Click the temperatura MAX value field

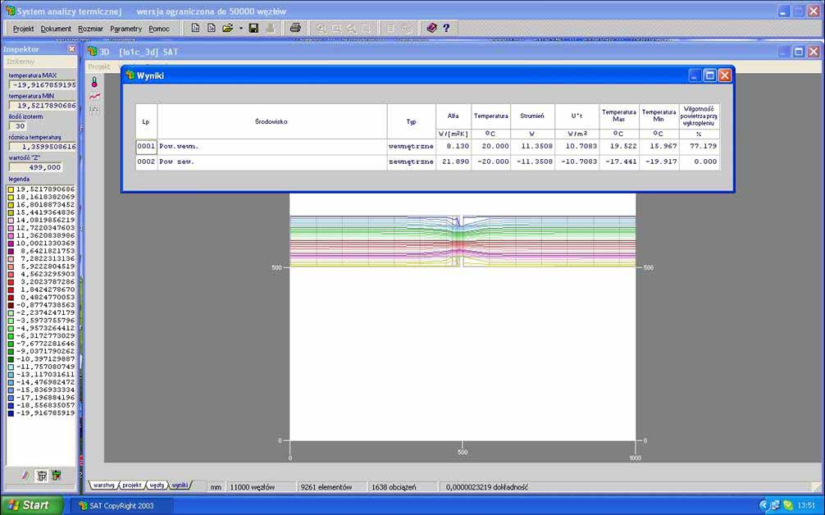click(42, 84)
